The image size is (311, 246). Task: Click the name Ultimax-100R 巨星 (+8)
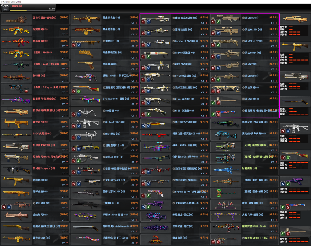click(x=116, y=99)
